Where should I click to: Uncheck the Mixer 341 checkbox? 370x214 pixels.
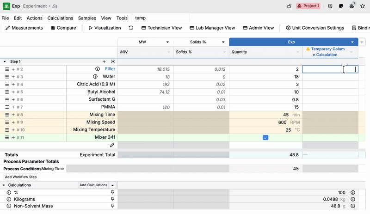pyautogui.click(x=265, y=138)
